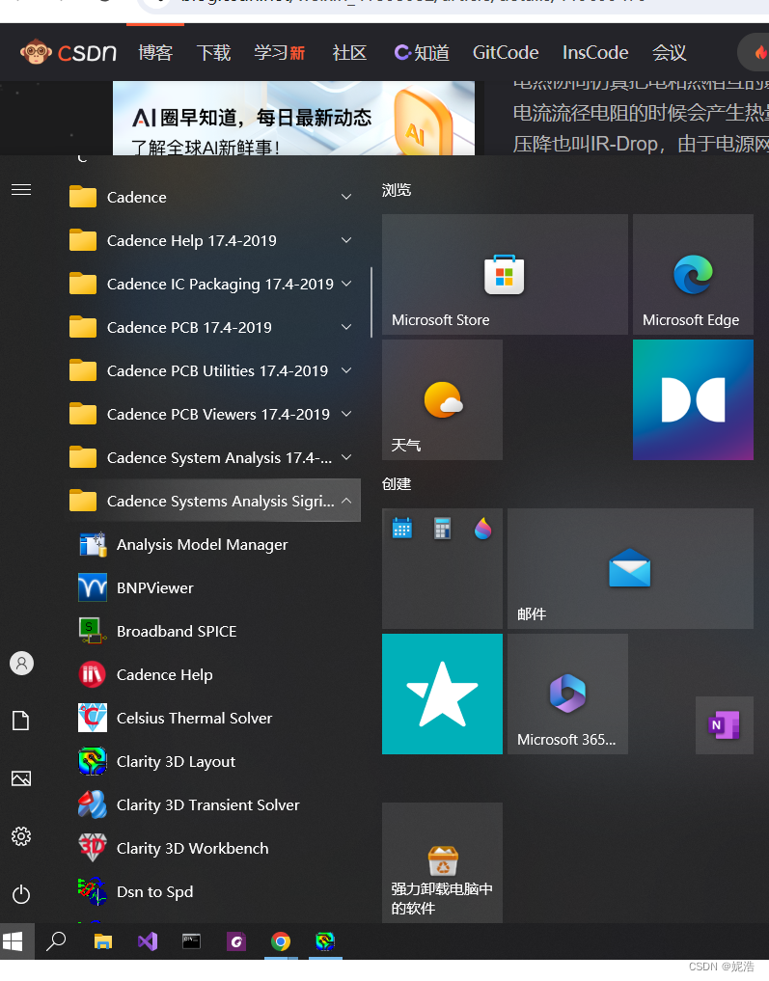The width and height of the screenshot is (769, 981).
Task: Open File Explorer from taskbar
Action: (103, 940)
